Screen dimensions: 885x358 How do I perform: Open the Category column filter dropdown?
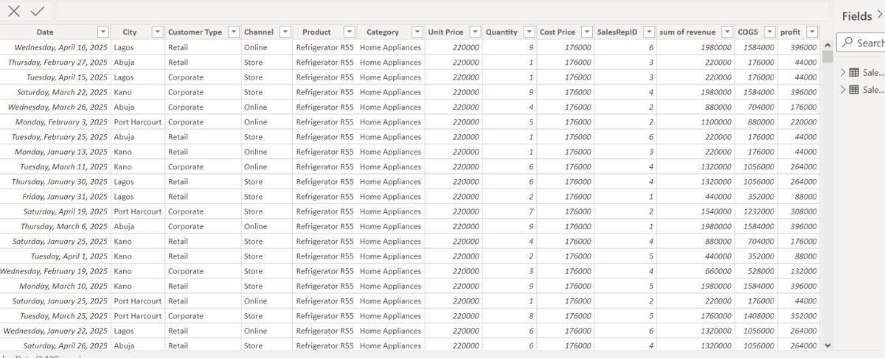click(x=417, y=32)
